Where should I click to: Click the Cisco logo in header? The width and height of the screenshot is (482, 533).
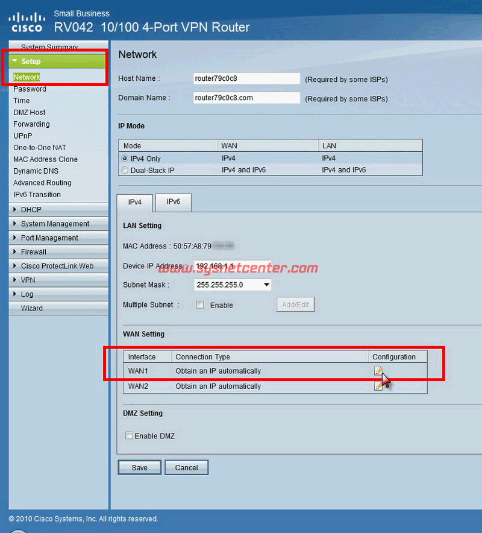(x=27, y=22)
